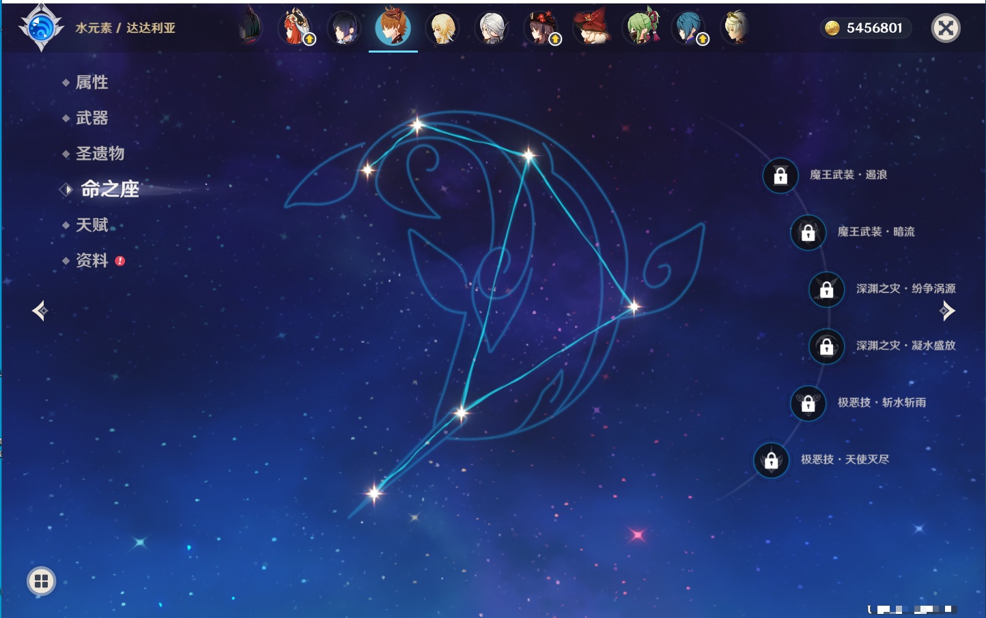The height and width of the screenshot is (618, 986).
Task: Close the character screen with X
Action: (946, 28)
